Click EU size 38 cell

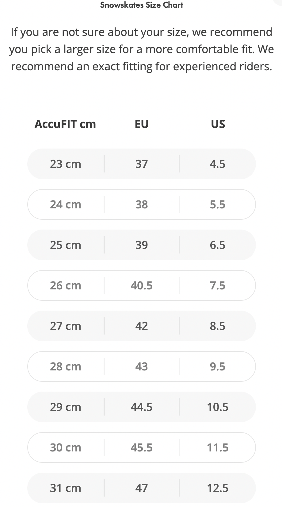coord(142,204)
